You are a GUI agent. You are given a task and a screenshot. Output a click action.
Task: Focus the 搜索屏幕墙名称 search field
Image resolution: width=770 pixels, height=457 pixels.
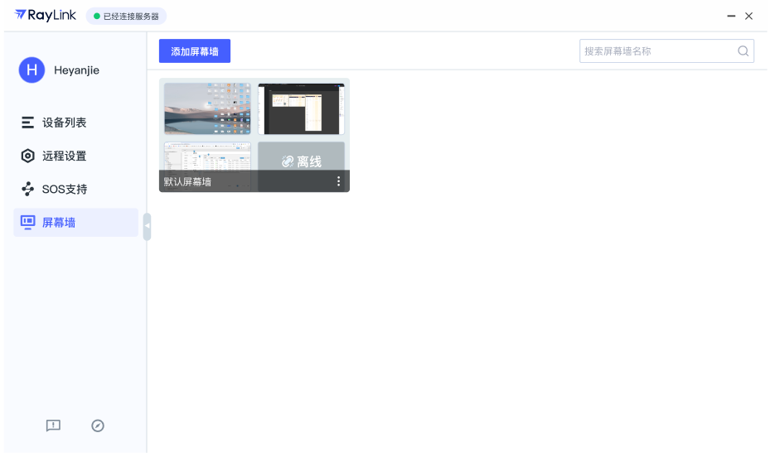point(666,51)
